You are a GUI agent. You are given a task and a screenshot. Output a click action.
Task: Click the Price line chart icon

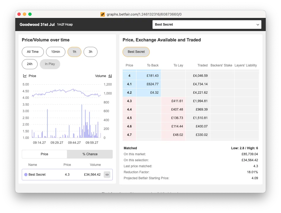(25, 76)
